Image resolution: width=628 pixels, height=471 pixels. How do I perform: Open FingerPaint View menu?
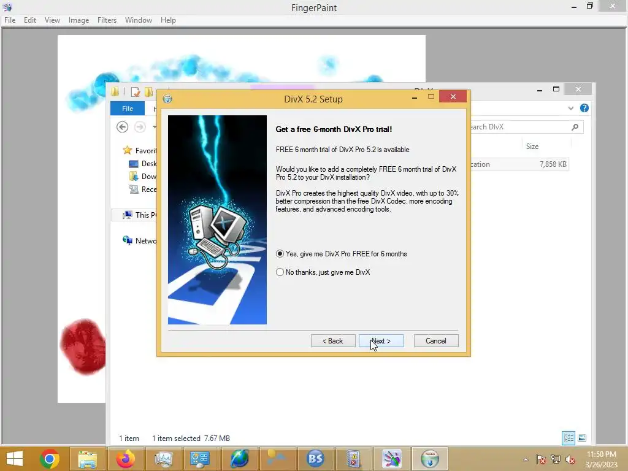click(52, 20)
